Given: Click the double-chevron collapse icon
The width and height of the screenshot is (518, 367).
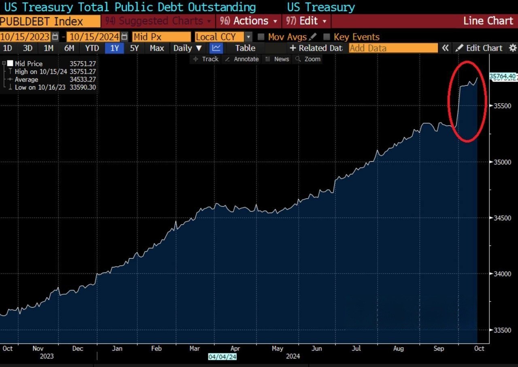Looking at the screenshot, I should (445, 48).
